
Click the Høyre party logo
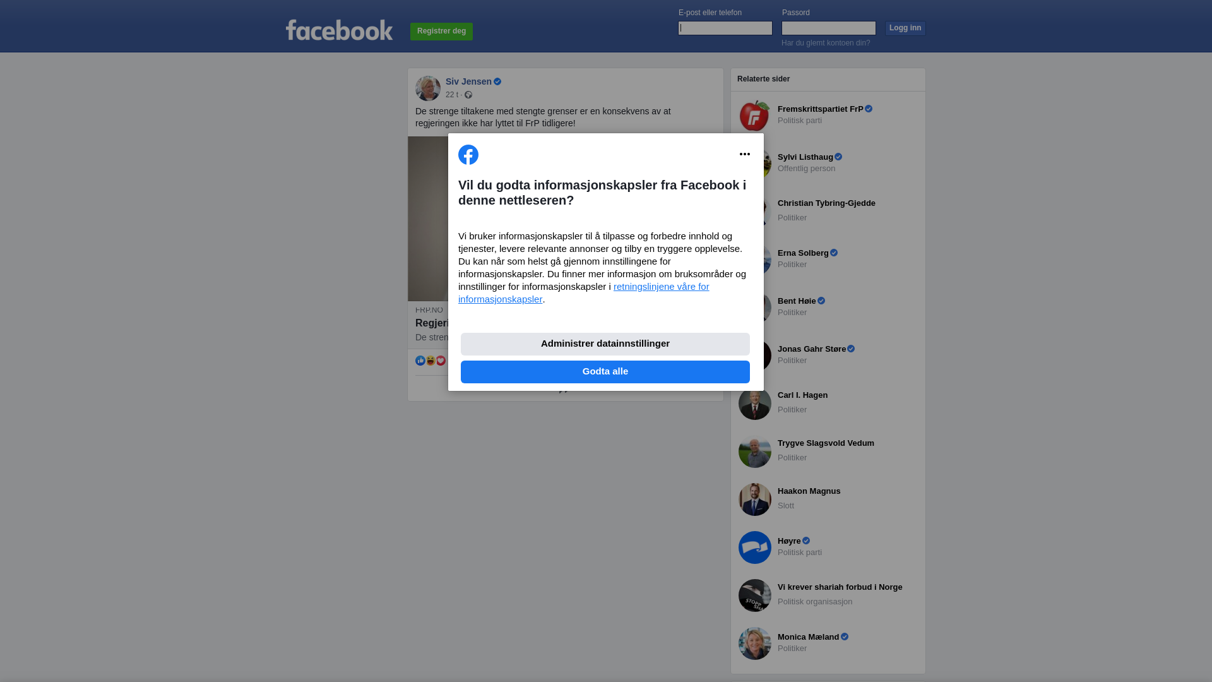click(x=755, y=547)
